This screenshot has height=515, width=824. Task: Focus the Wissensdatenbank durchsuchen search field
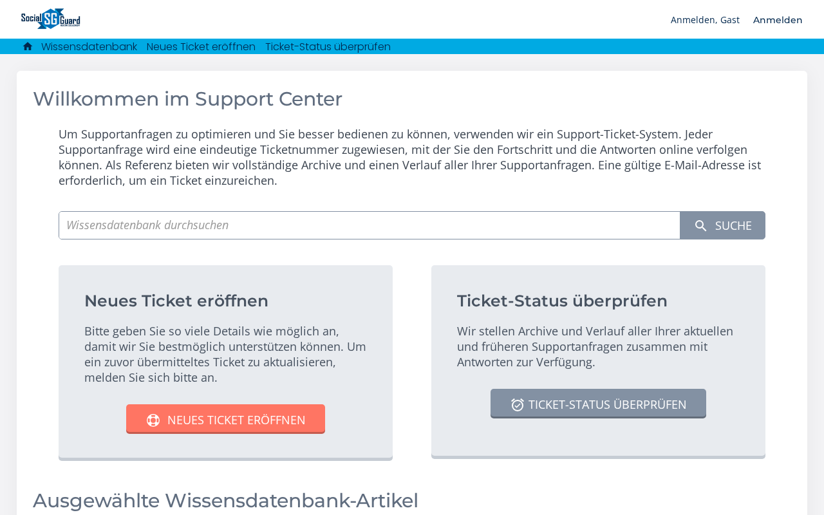coord(370,225)
